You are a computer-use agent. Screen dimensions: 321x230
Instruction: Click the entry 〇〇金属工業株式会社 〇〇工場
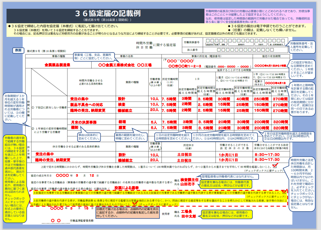[125, 65]
